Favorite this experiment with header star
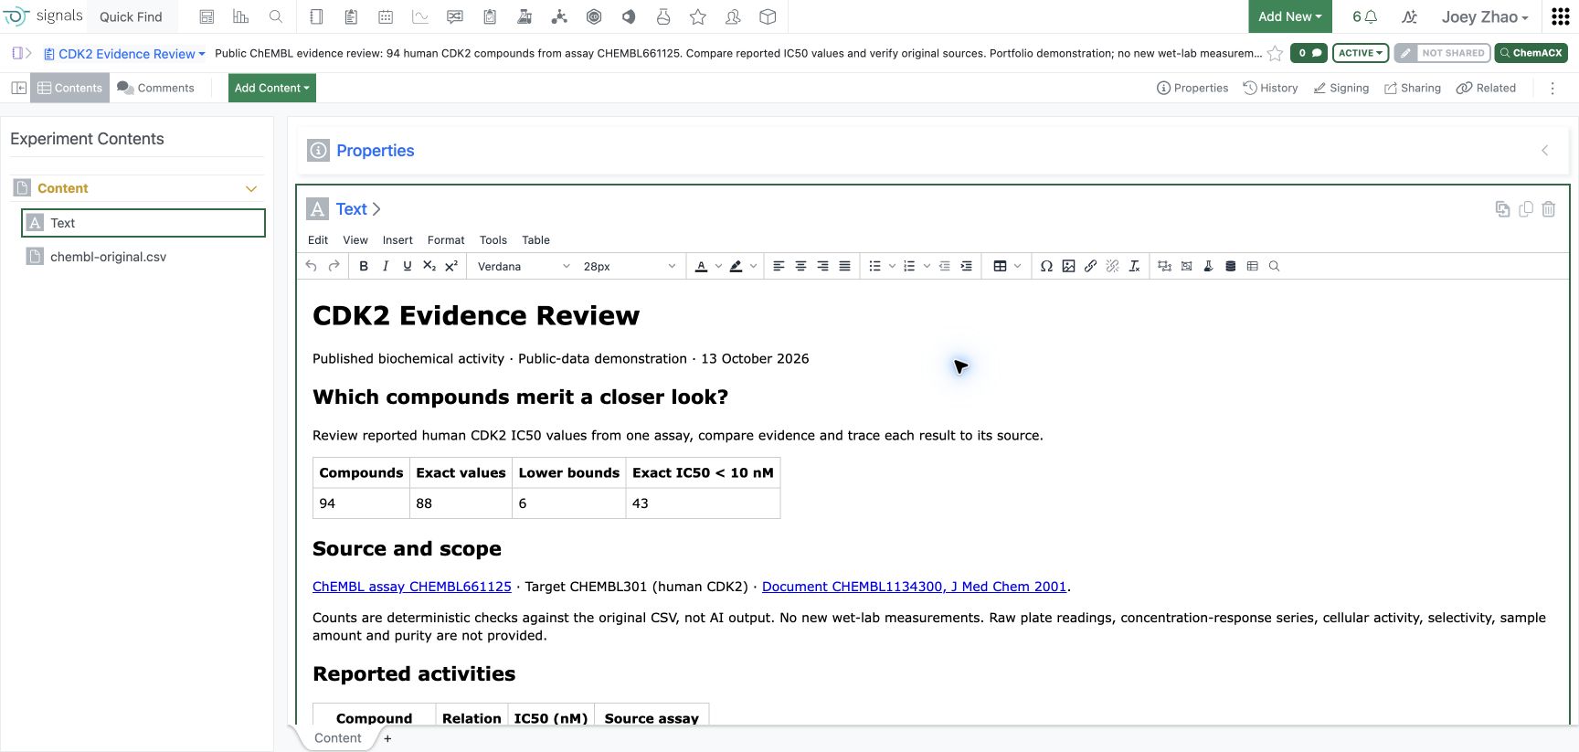The width and height of the screenshot is (1579, 752). (1275, 53)
